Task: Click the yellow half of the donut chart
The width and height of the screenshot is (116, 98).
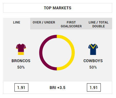Action: pos(73,53)
